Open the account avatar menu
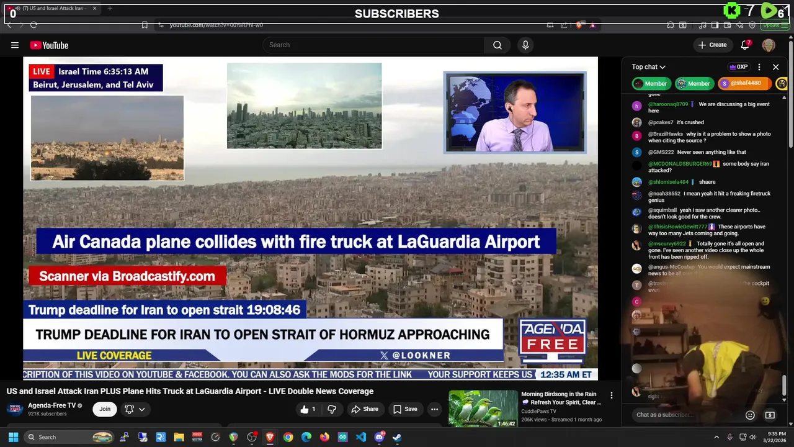Screen dimensions: 794x447 769,45
